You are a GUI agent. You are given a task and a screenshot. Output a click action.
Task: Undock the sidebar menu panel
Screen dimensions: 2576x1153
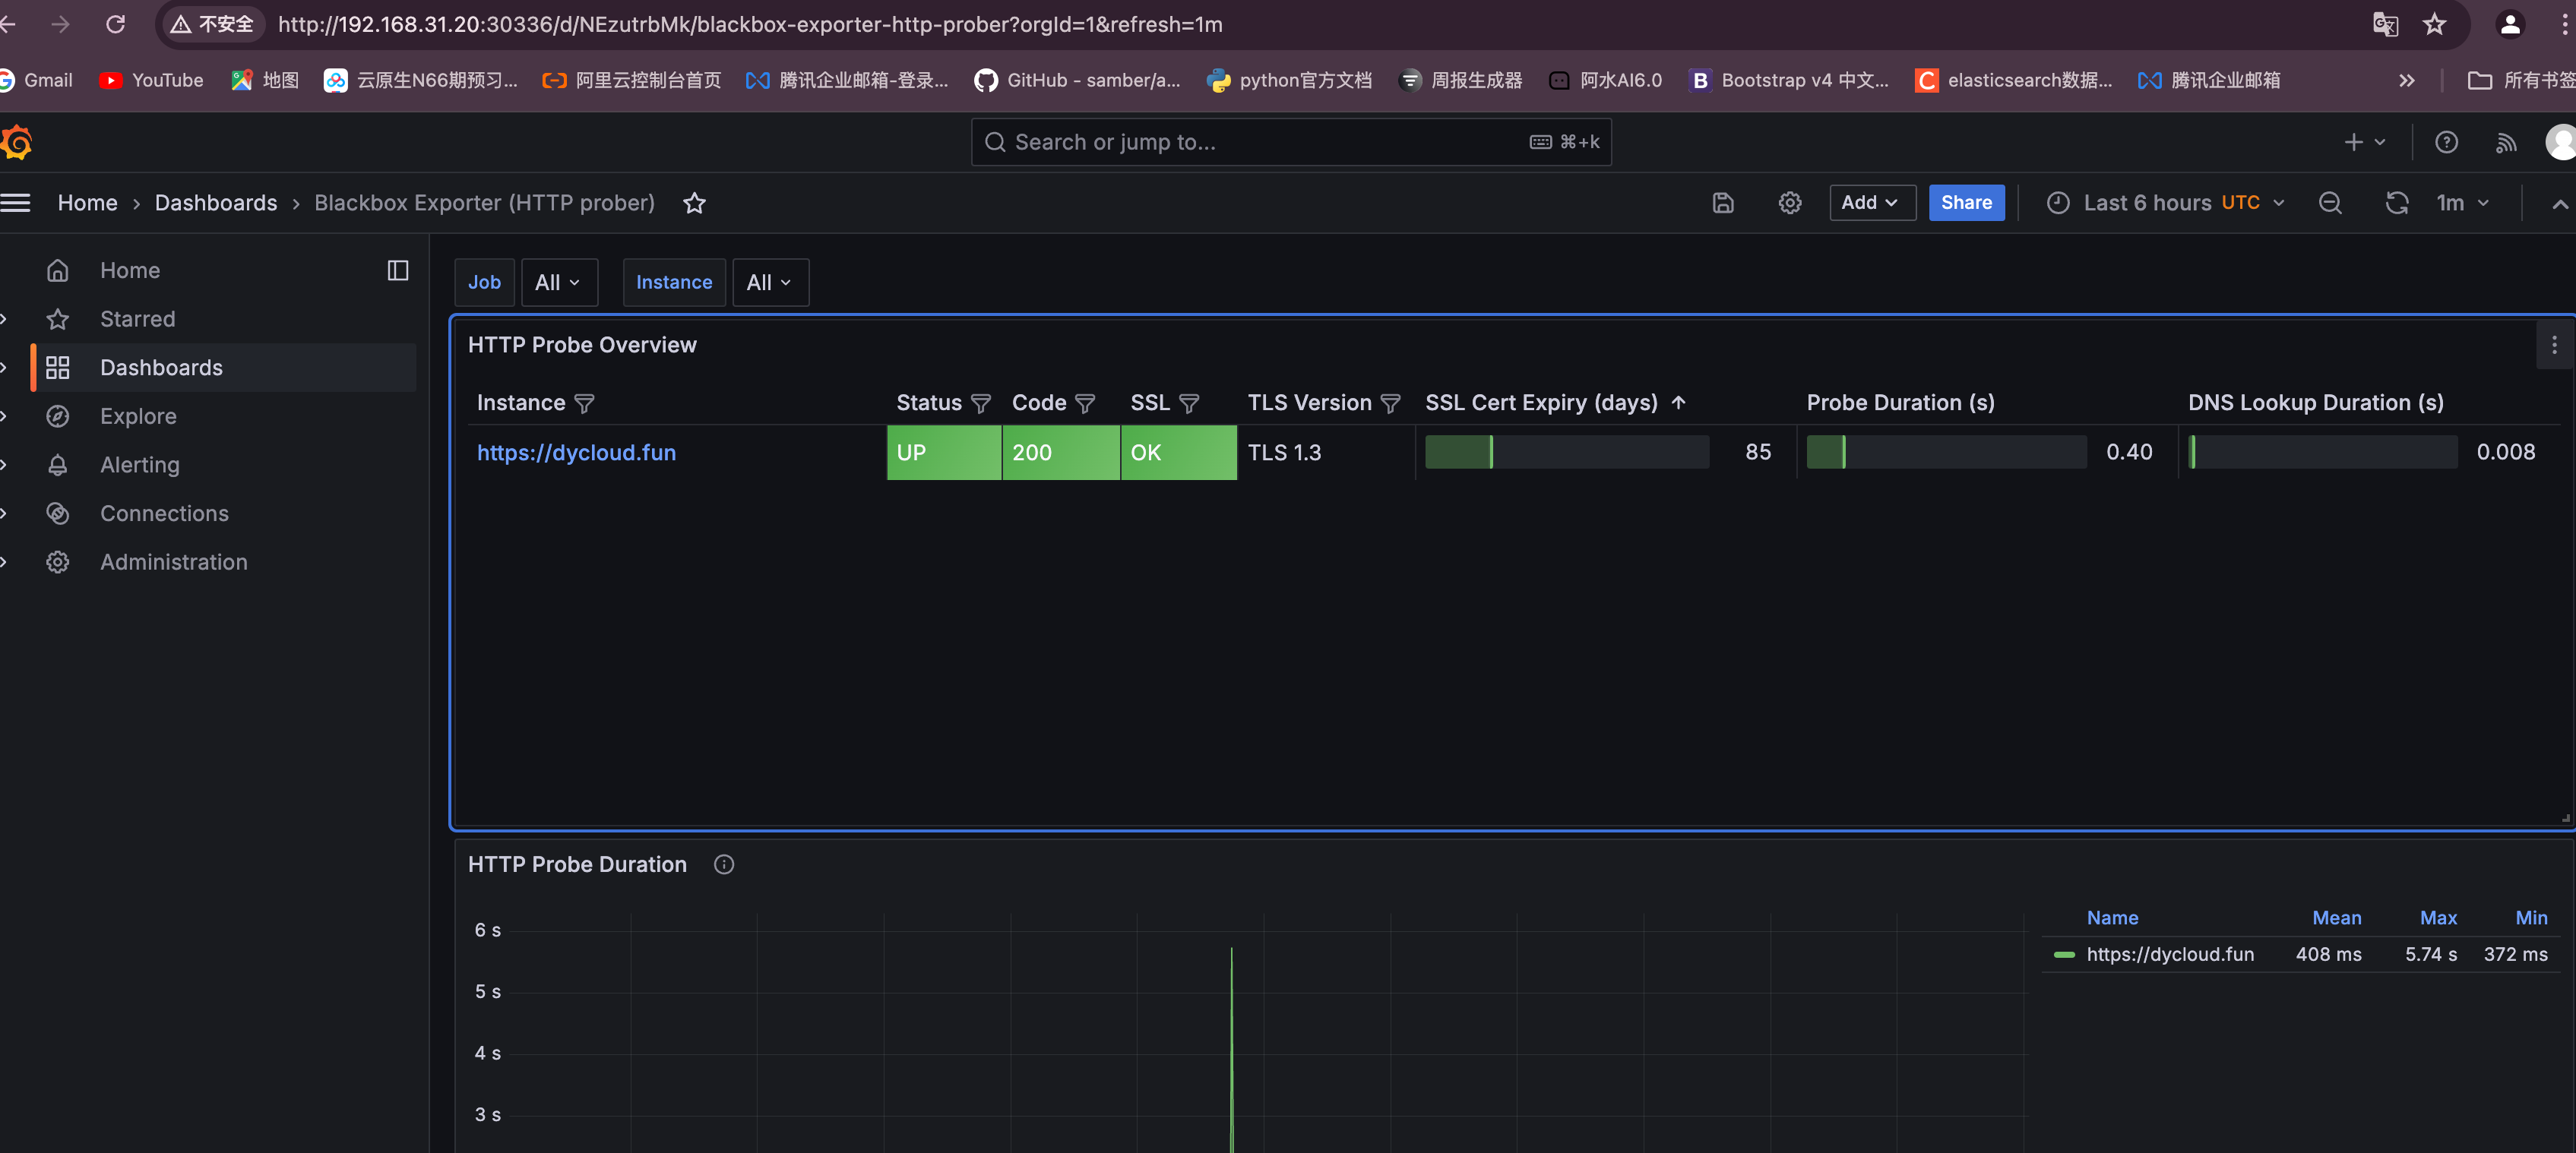pos(397,270)
